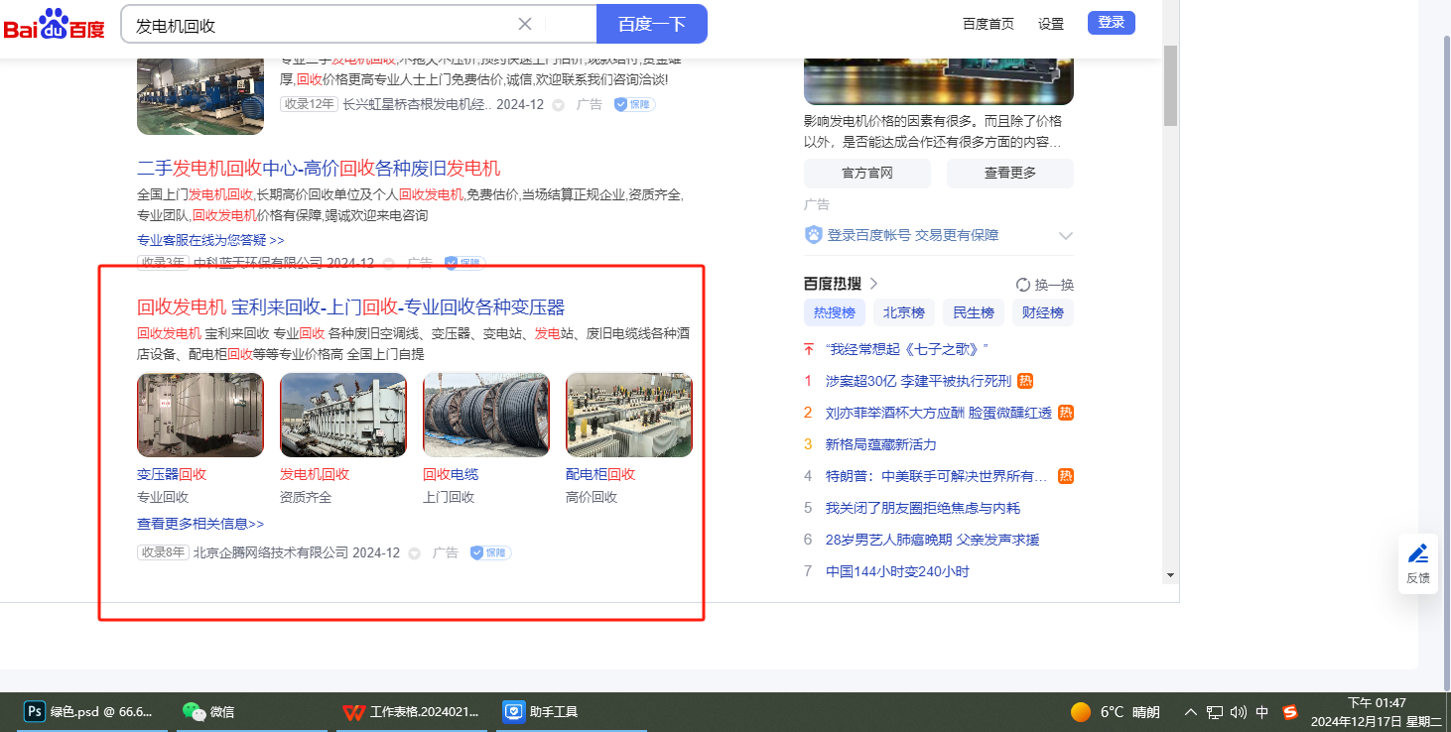Open the WPS 工作表格 taskbar item
The height and width of the screenshot is (732, 1451).
[x=411, y=711]
